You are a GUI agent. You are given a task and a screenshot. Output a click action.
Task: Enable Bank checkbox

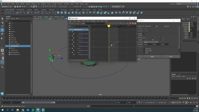(144, 53)
